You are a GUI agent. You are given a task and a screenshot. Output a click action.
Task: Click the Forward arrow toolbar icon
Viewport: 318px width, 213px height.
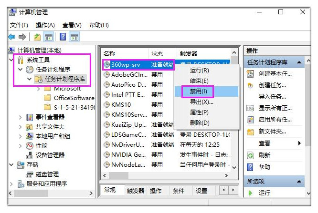point(22,37)
